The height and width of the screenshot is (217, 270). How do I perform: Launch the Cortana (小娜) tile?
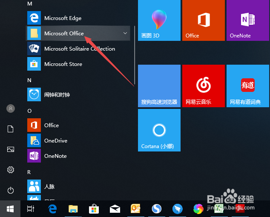coord(159,130)
